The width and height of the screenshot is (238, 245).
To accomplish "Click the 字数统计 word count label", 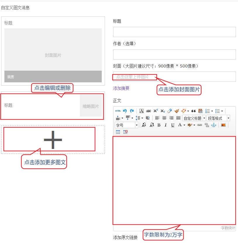I will tap(228, 228).
